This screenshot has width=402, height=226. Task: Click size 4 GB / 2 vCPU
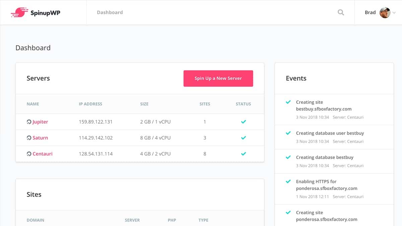click(155, 154)
